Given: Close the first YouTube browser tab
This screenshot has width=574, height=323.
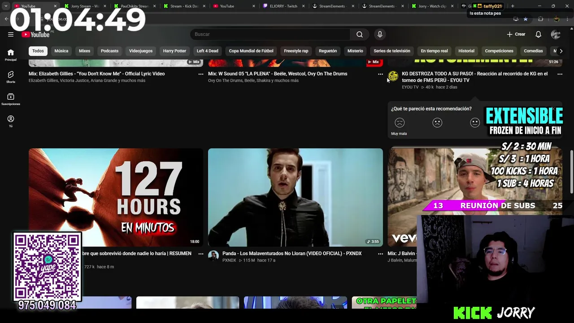Looking at the screenshot, I should pyautogui.click(x=56, y=6).
